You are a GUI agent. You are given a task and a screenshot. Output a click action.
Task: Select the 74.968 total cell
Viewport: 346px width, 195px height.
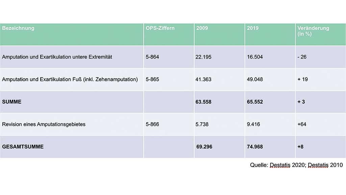[255, 147]
